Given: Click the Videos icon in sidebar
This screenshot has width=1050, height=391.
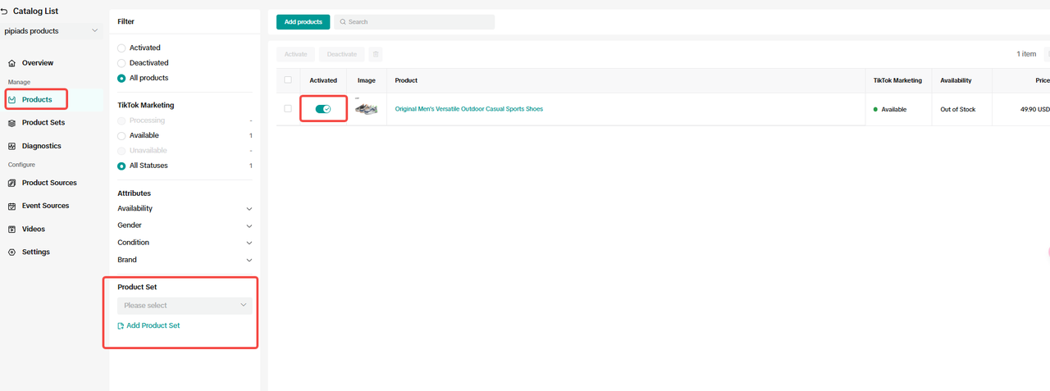Looking at the screenshot, I should tap(11, 230).
